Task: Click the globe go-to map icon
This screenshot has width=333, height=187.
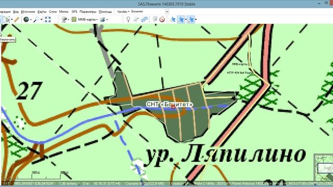Action: point(26,20)
